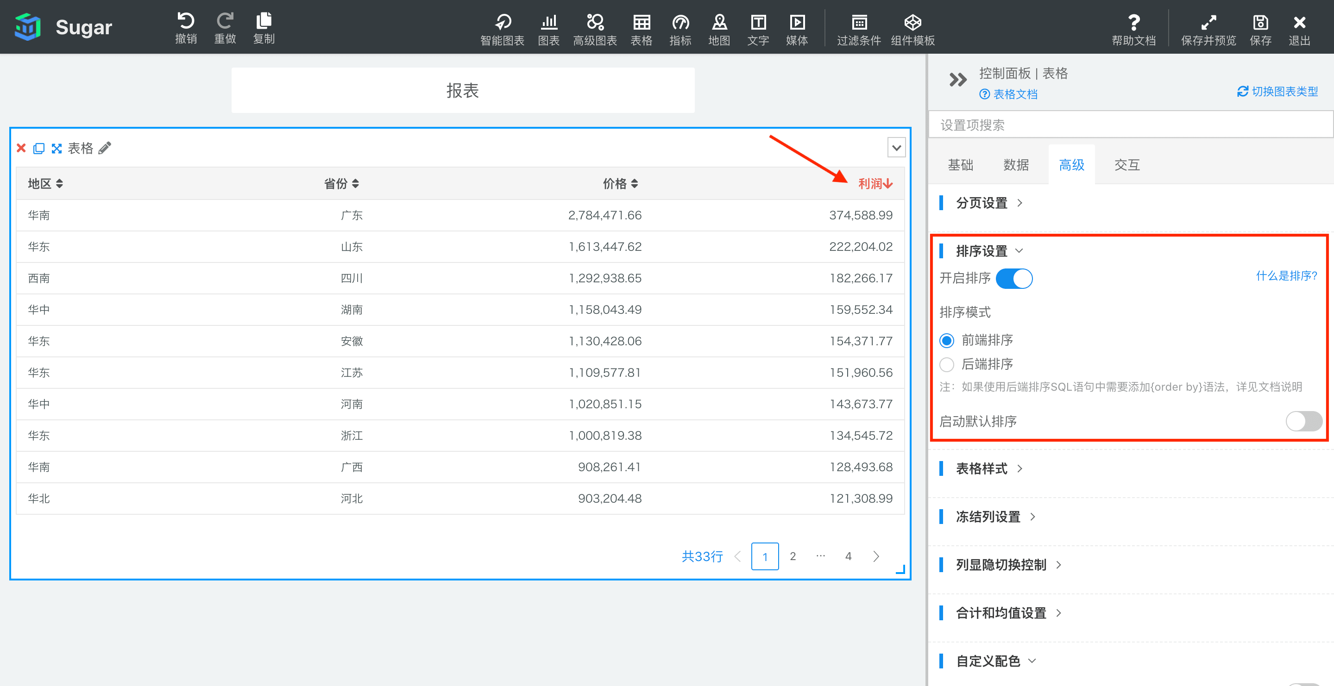
Task: Click 切换图表类型 link
Action: click(x=1277, y=92)
